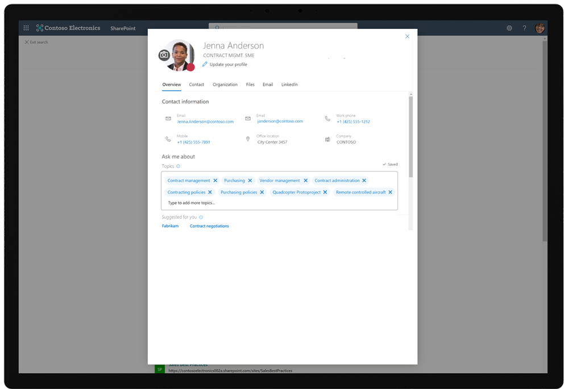Remove the Contract administration topic
Image resolution: width=568 pixels, height=389 pixels.
point(364,181)
